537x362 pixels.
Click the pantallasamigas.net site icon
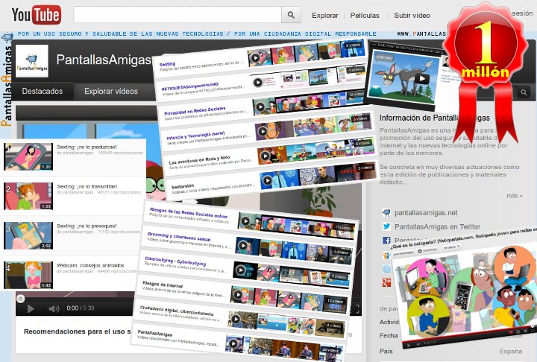point(386,212)
